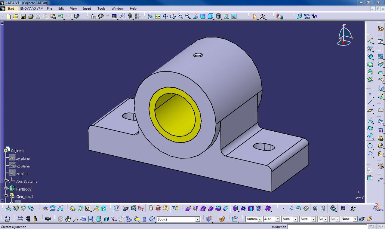Open the Window menu
385x229 pixels.
[117, 8]
